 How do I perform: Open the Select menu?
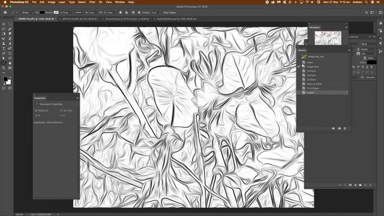(x=82, y=2)
